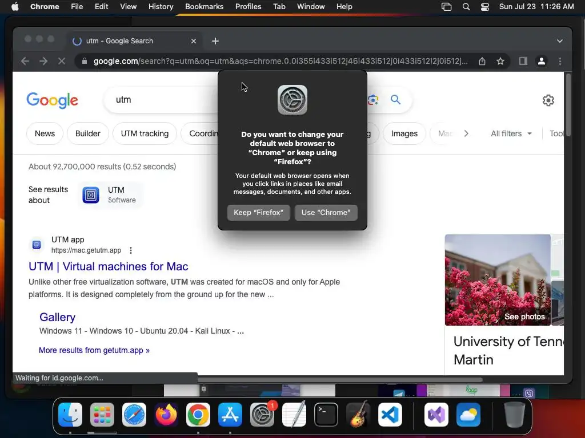Image resolution: width=585 pixels, height=438 pixels.
Task: Click the lock site info icon
Action: pos(85,61)
